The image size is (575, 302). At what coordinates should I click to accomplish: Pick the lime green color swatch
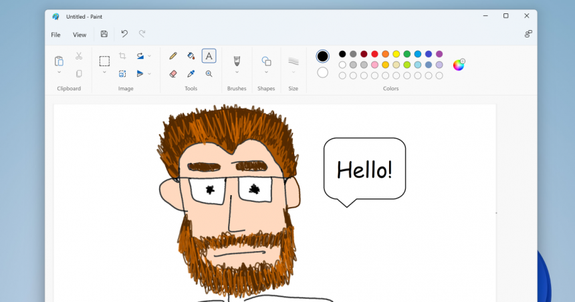(x=407, y=65)
